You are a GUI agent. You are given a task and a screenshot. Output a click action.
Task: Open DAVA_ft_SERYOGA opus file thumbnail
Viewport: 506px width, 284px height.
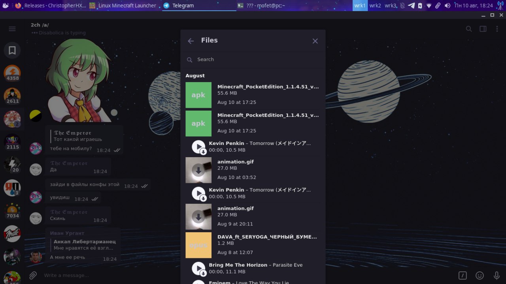pyautogui.click(x=198, y=245)
